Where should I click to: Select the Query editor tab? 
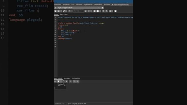tap(56, 14)
